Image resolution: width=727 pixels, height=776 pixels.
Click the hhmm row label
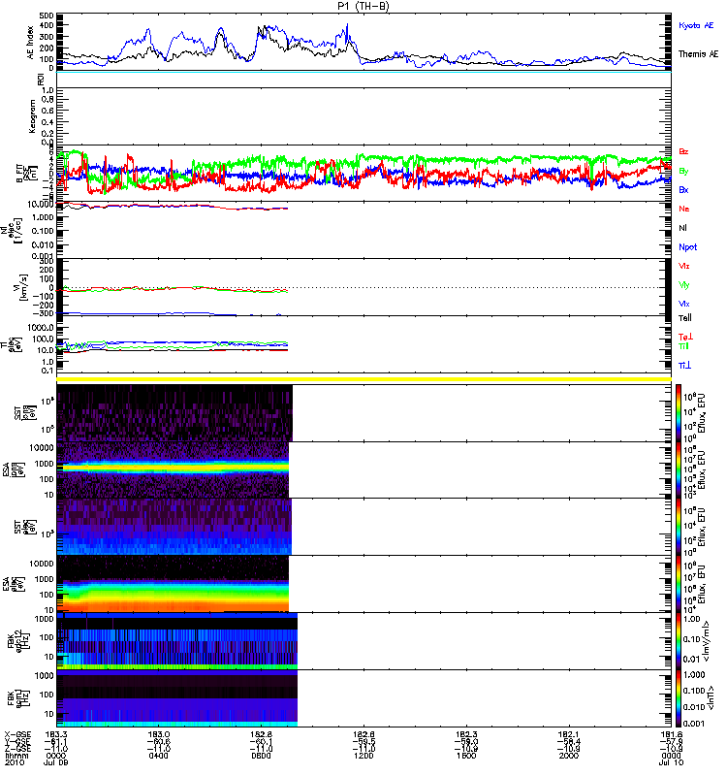16,756
